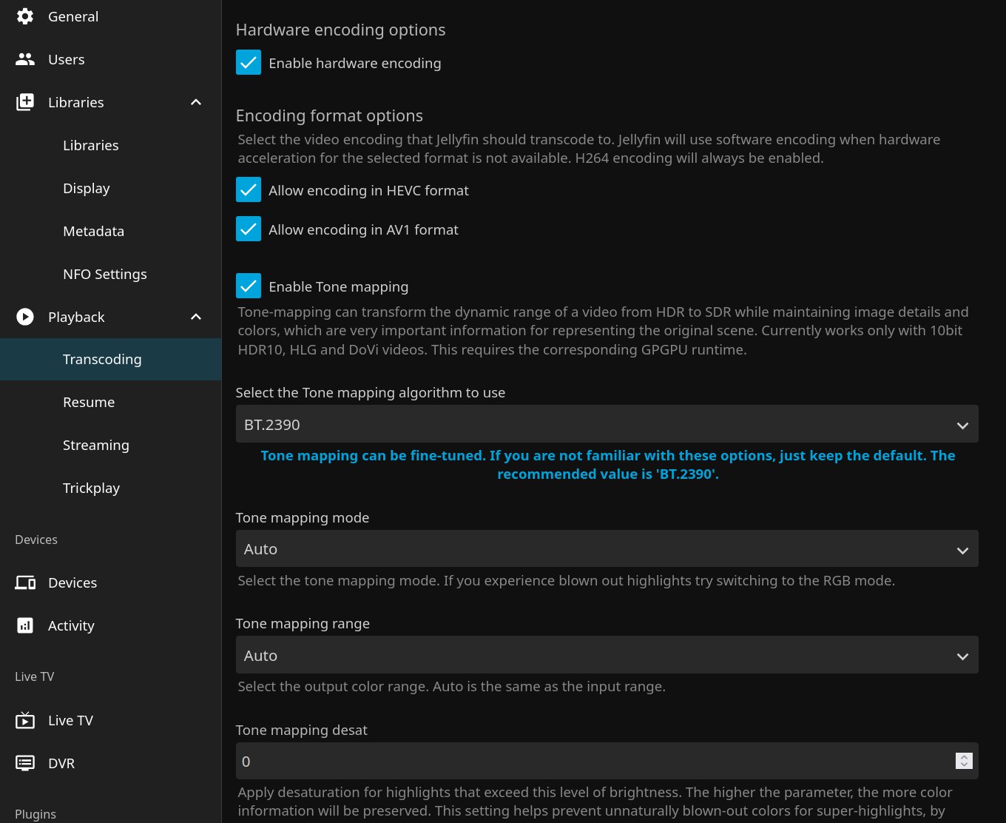This screenshot has width=1006, height=823.
Task: Open the Tone mapping algorithm dropdown
Action: click(x=607, y=425)
